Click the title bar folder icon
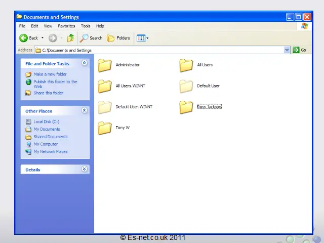The image size is (324, 243). click(19, 17)
